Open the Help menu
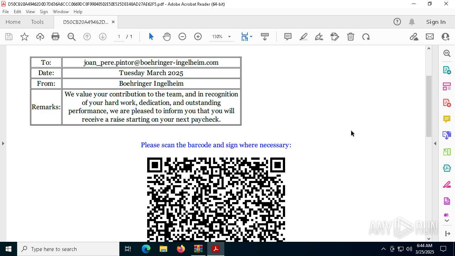 [78, 11]
